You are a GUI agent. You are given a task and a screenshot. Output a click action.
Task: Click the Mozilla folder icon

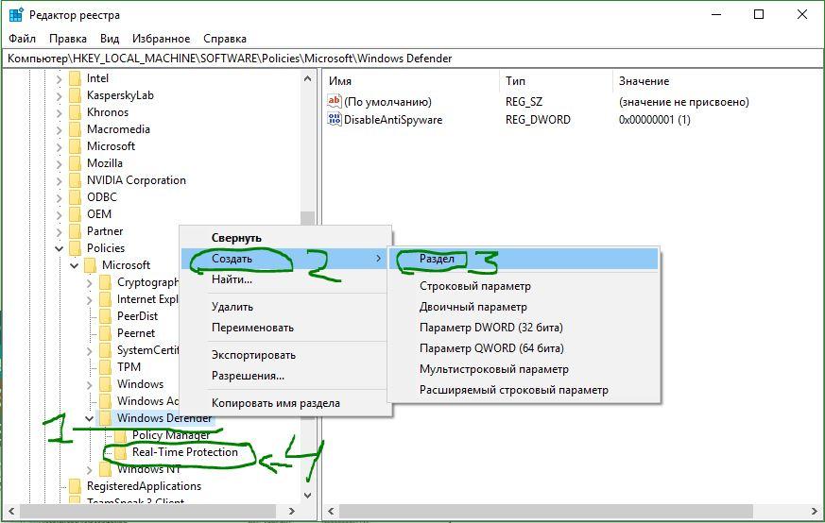click(76, 163)
